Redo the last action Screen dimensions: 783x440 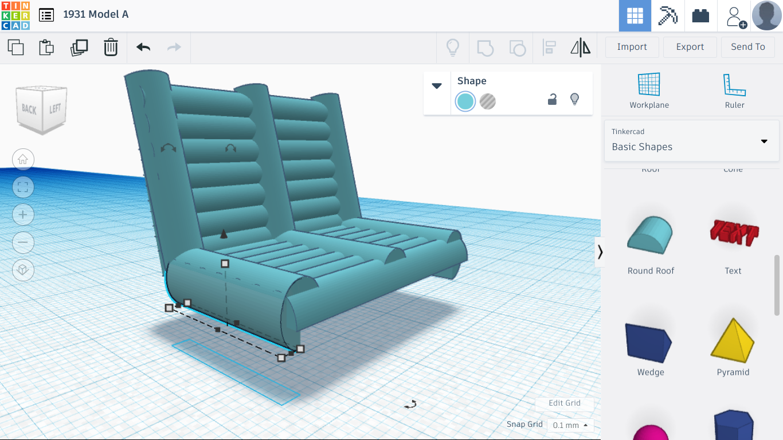(174, 47)
